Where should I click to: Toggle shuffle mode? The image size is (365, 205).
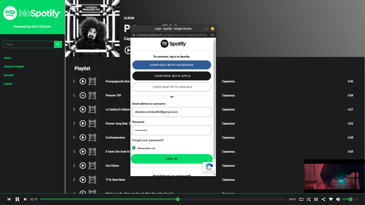point(309,199)
